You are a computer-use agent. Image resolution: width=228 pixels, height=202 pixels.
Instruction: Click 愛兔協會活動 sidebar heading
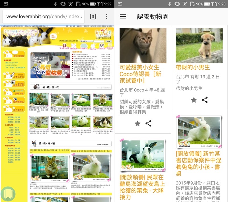[x=9, y=115]
